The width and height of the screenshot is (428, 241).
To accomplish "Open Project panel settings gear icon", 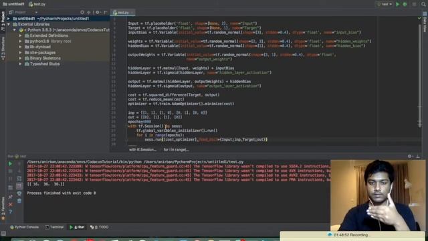I will point(98,12).
